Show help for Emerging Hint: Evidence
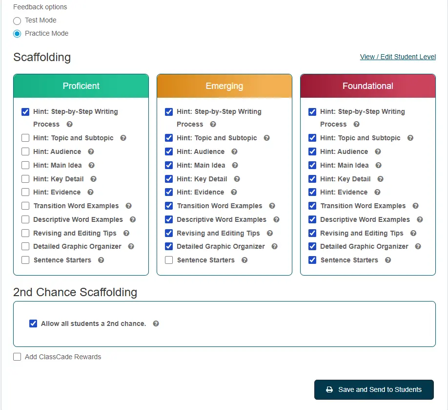This screenshot has height=410, width=448. 234,192
